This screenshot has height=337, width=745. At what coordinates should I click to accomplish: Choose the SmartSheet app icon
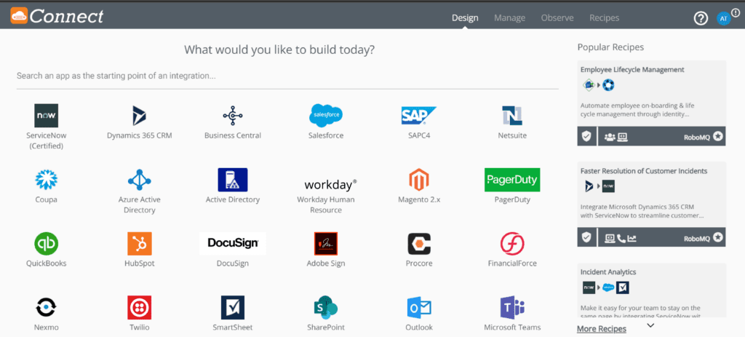tap(233, 308)
